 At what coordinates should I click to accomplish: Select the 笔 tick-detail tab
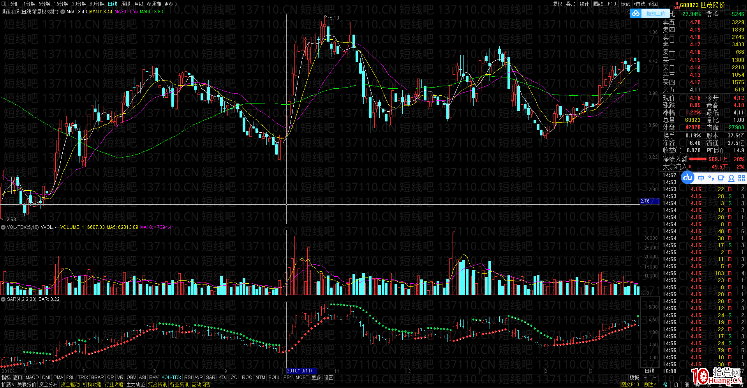point(665,384)
